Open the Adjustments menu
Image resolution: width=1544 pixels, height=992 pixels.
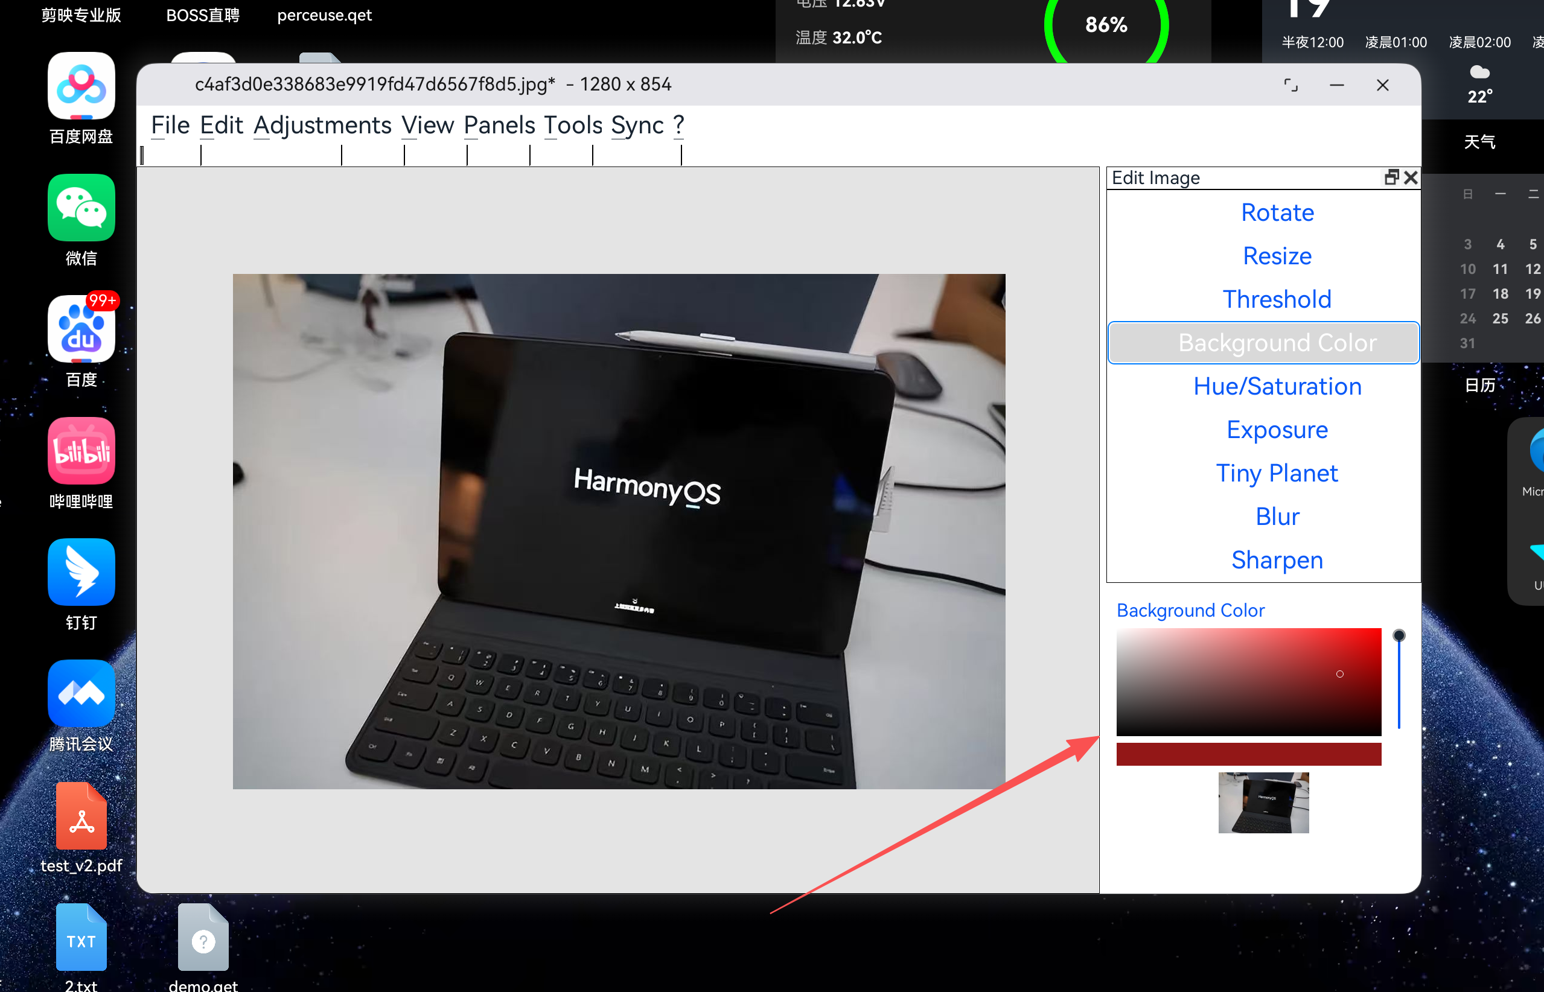[x=322, y=125]
